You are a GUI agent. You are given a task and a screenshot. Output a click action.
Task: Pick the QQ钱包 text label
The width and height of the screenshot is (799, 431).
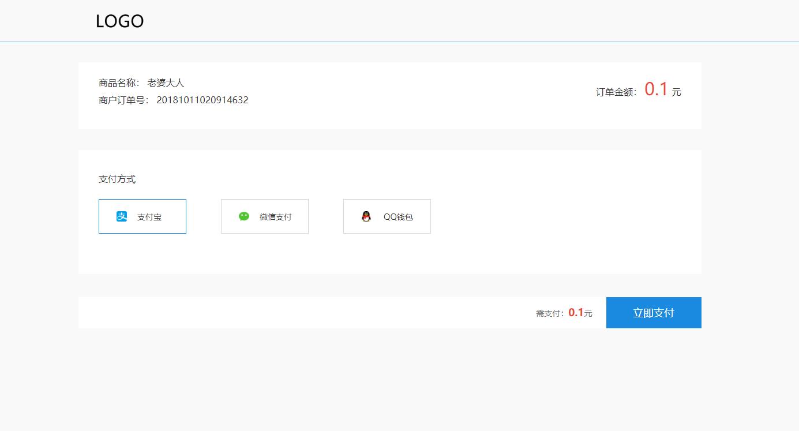(x=398, y=218)
